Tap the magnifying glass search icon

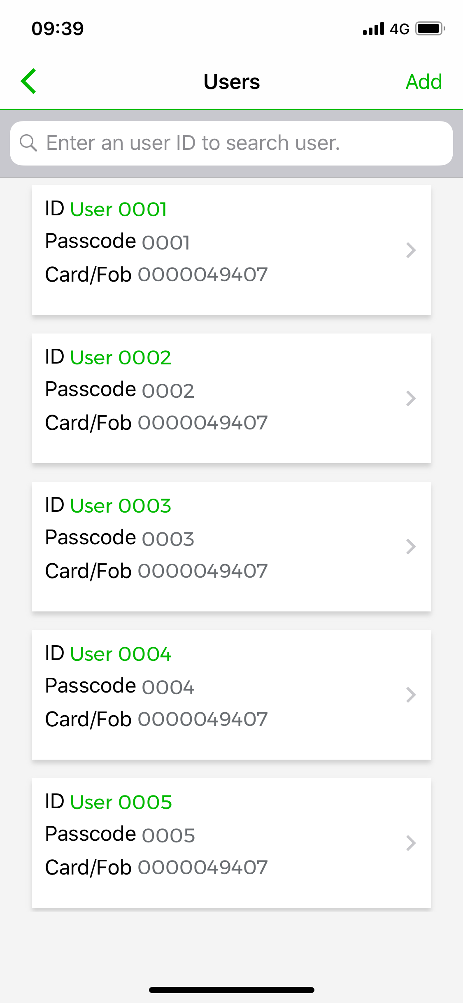coord(28,143)
